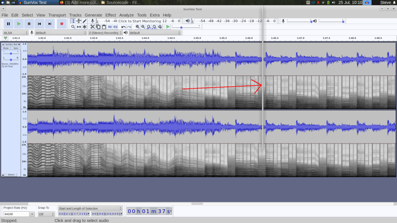Click the timeline pinned play head icon

point(5,38)
